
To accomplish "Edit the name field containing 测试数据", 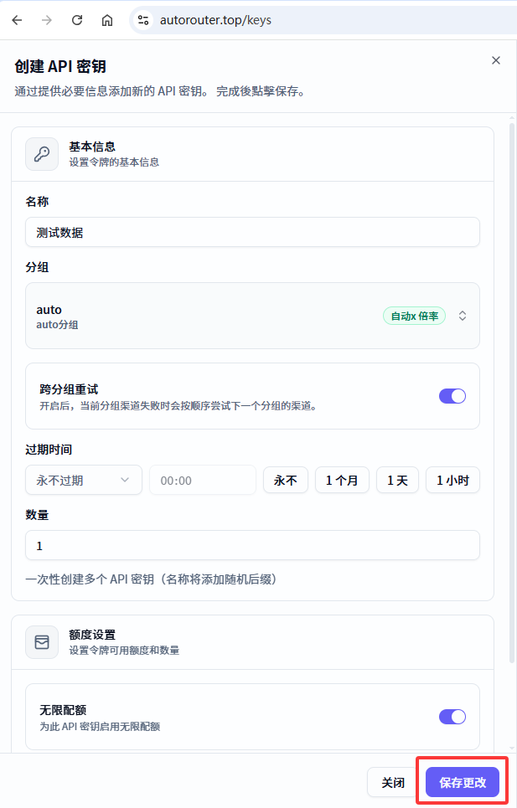I will pyautogui.click(x=252, y=233).
